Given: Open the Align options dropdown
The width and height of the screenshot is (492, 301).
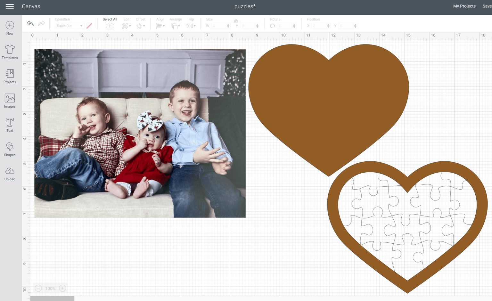Looking at the screenshot, I should tap(160, 26).
